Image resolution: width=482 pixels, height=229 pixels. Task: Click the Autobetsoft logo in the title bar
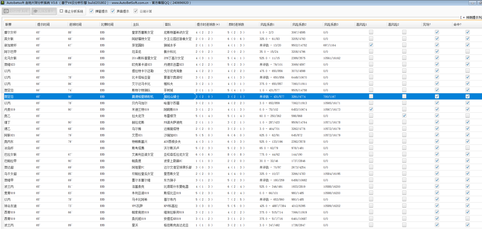3,3
